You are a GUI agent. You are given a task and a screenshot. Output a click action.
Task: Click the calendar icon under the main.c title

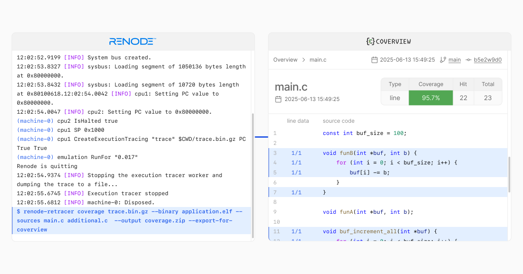pos(278,99)
